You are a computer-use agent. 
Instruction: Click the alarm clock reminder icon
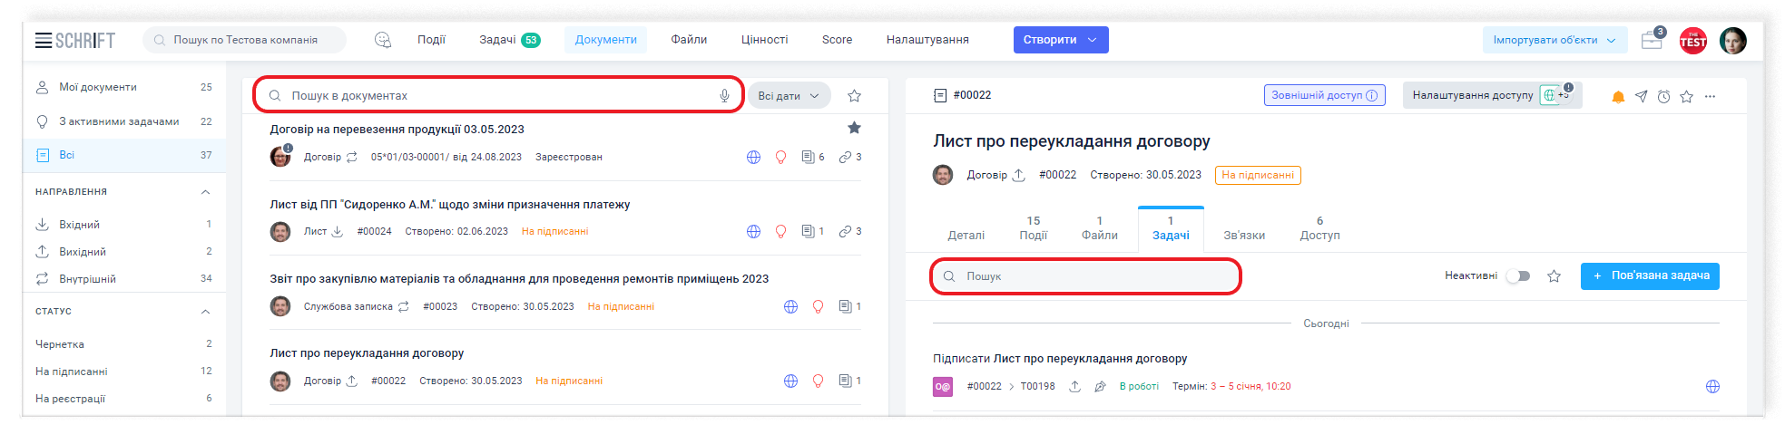[1663, 97]
